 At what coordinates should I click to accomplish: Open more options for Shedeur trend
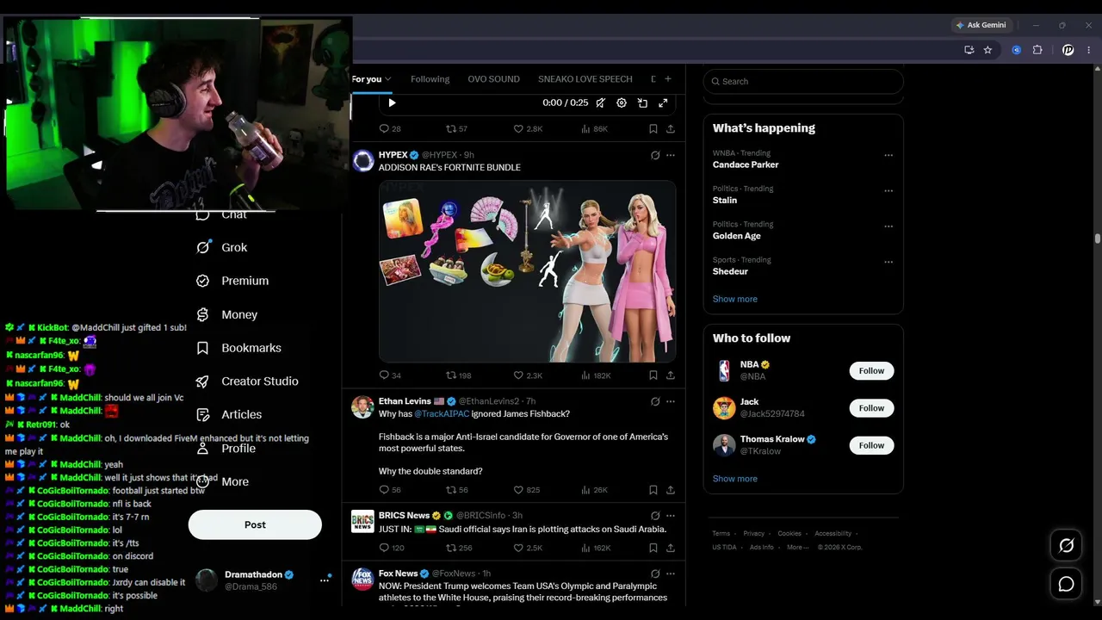[x=888, y=262]
